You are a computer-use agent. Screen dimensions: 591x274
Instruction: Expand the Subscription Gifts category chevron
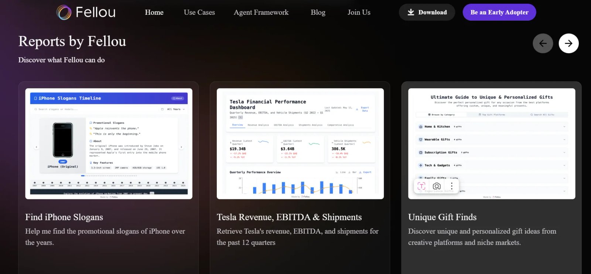click(x=564, y=152)
